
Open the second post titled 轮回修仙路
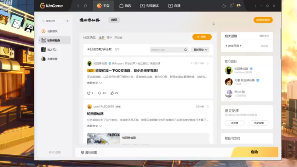coord(95,114)
